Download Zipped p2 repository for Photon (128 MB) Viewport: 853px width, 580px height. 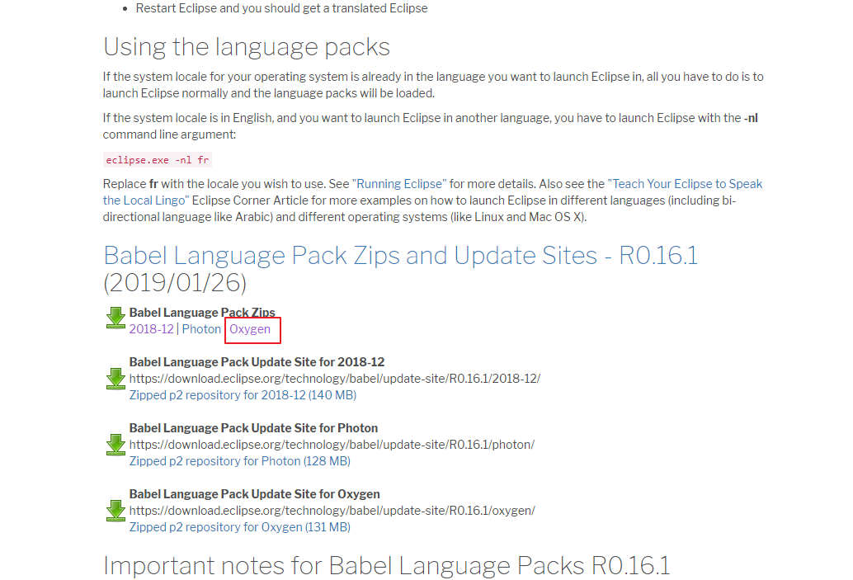click(239, 461)
